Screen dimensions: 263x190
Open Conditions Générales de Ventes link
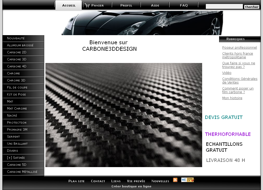coord(239,80)
